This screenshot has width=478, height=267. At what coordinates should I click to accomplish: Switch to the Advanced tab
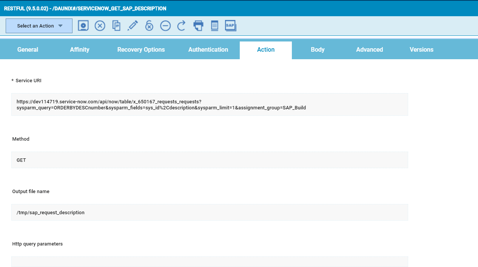[369, 50]
